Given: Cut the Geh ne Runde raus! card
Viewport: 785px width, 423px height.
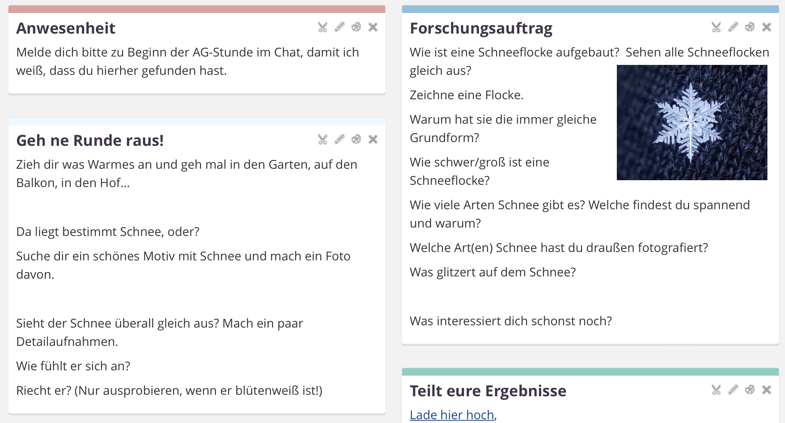Looking at the screenshot, I should (x=323, y=139).
